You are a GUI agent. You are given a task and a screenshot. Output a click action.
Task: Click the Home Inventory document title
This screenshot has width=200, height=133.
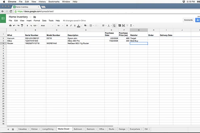(18, 17)
